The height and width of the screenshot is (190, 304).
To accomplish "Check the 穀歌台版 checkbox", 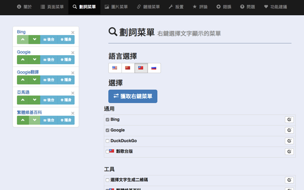I will 107,152.
